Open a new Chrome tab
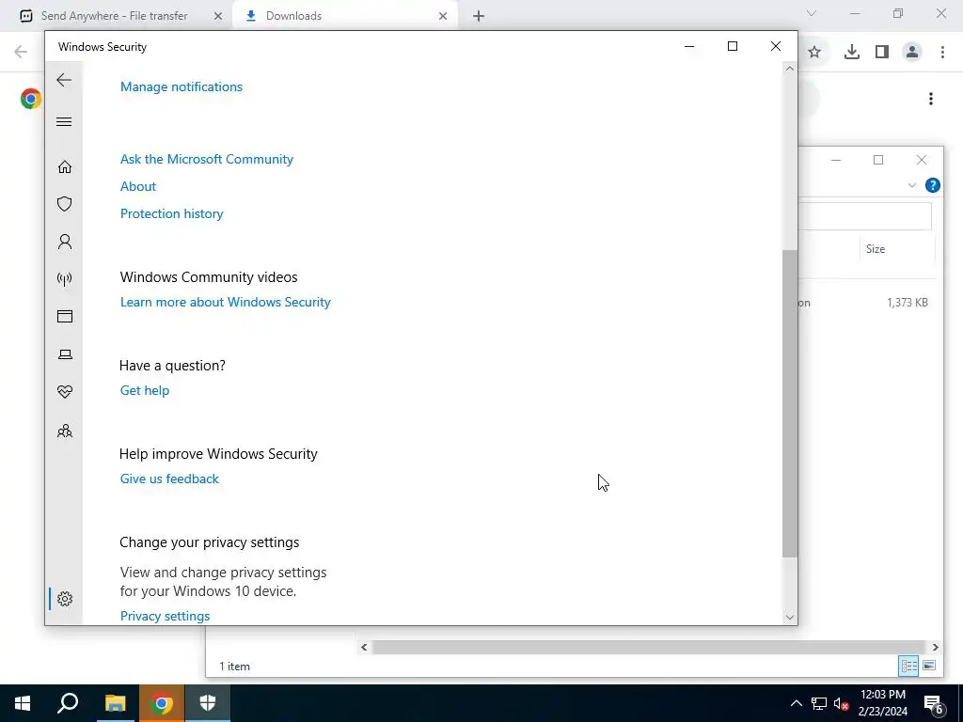The image size is (963, 722). [479, 16]
